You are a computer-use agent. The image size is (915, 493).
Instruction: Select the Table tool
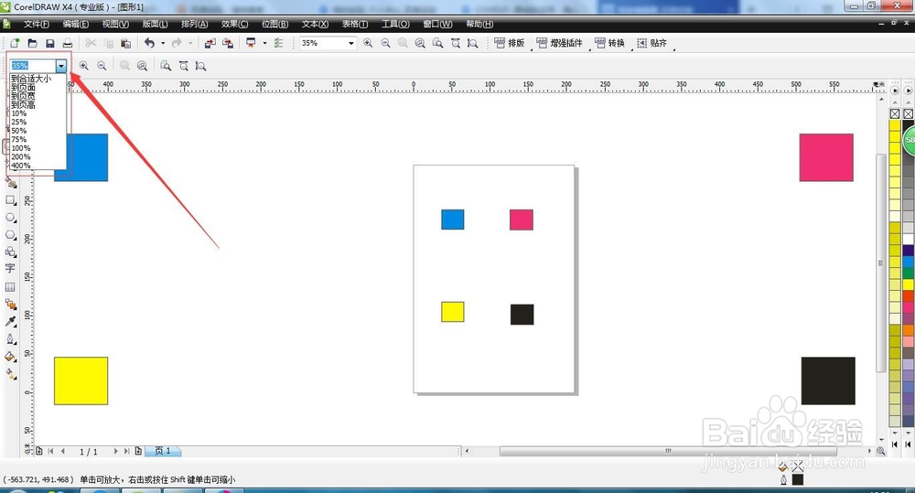10,287
